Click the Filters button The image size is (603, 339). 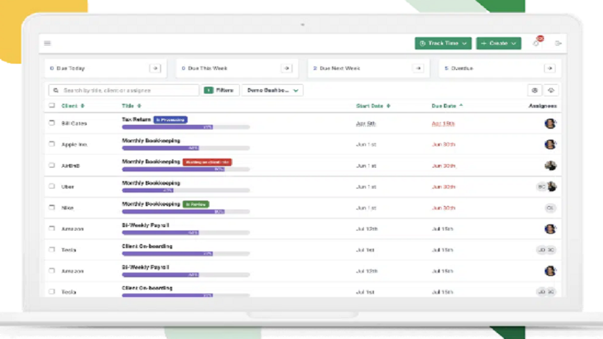pyautogui.click(x=220, y=90)
